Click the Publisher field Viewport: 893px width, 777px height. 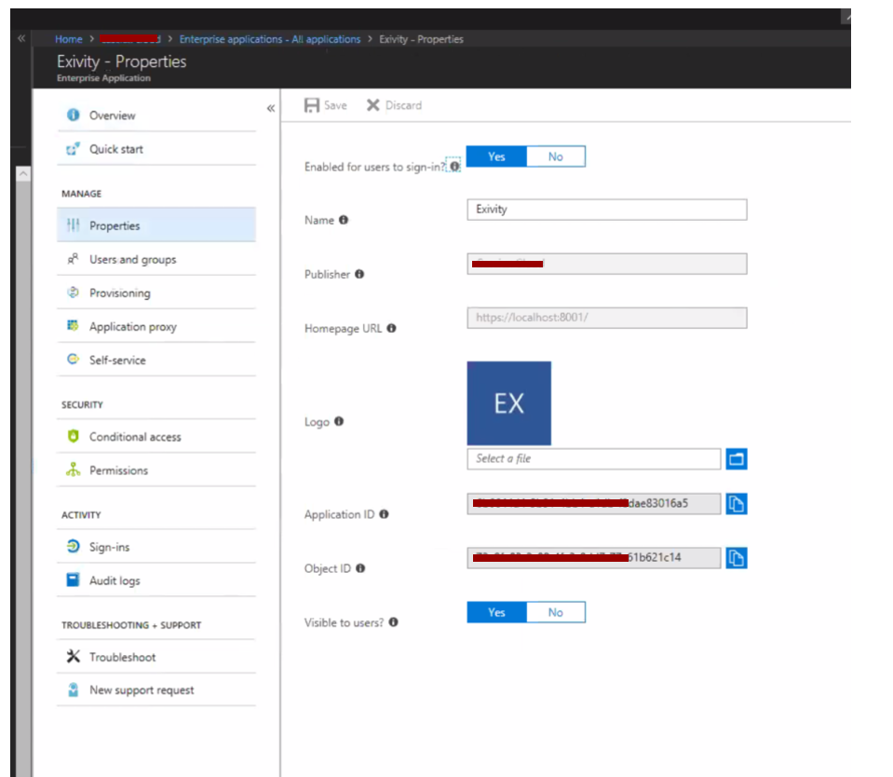tap(607, 264)
